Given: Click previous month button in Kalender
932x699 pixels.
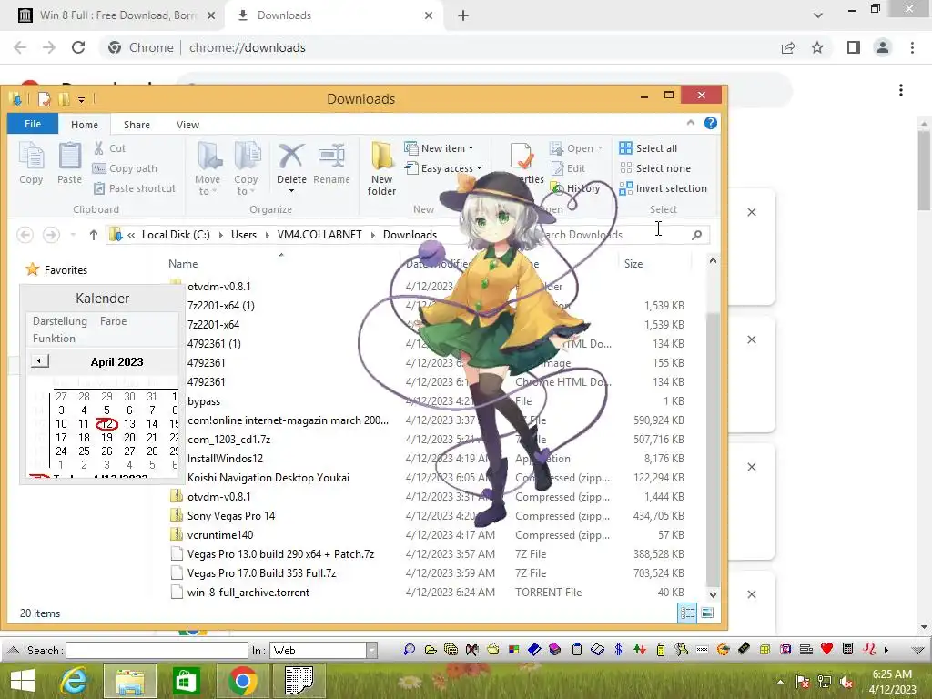Looking at the screenshot, I should [39, 360].
